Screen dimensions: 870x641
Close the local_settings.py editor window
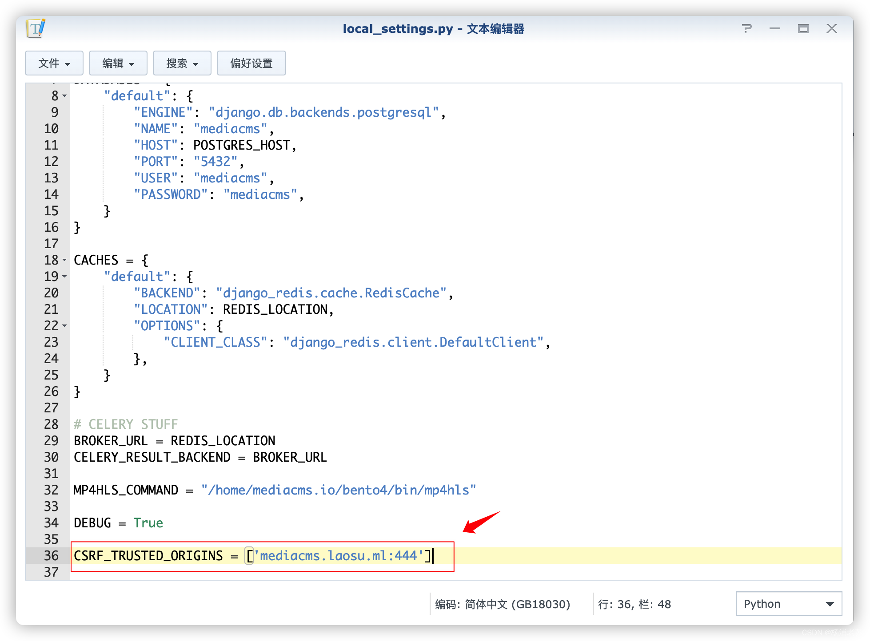[832, 29]
